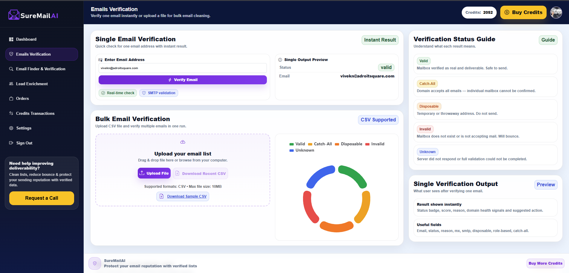Click the Request a Call button

(x=42, y=198)
